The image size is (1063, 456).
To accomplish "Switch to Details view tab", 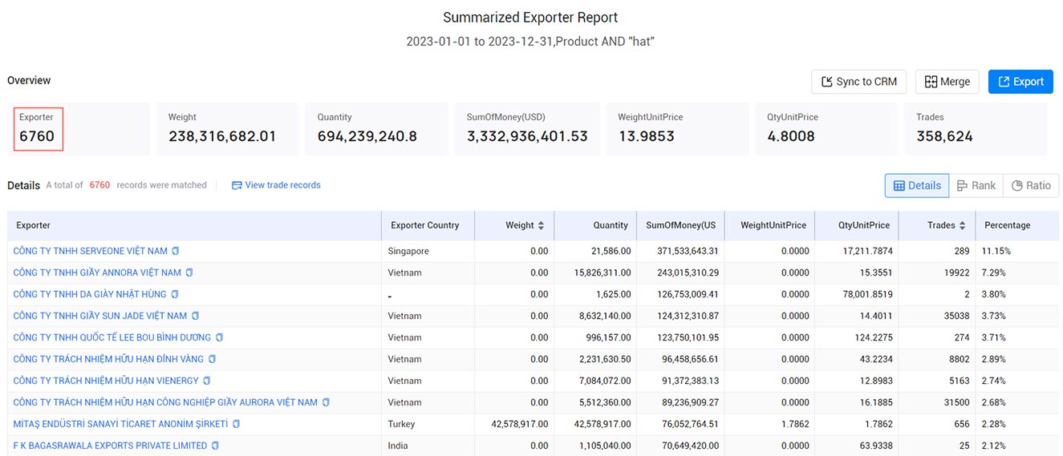I will coord(917,185).
